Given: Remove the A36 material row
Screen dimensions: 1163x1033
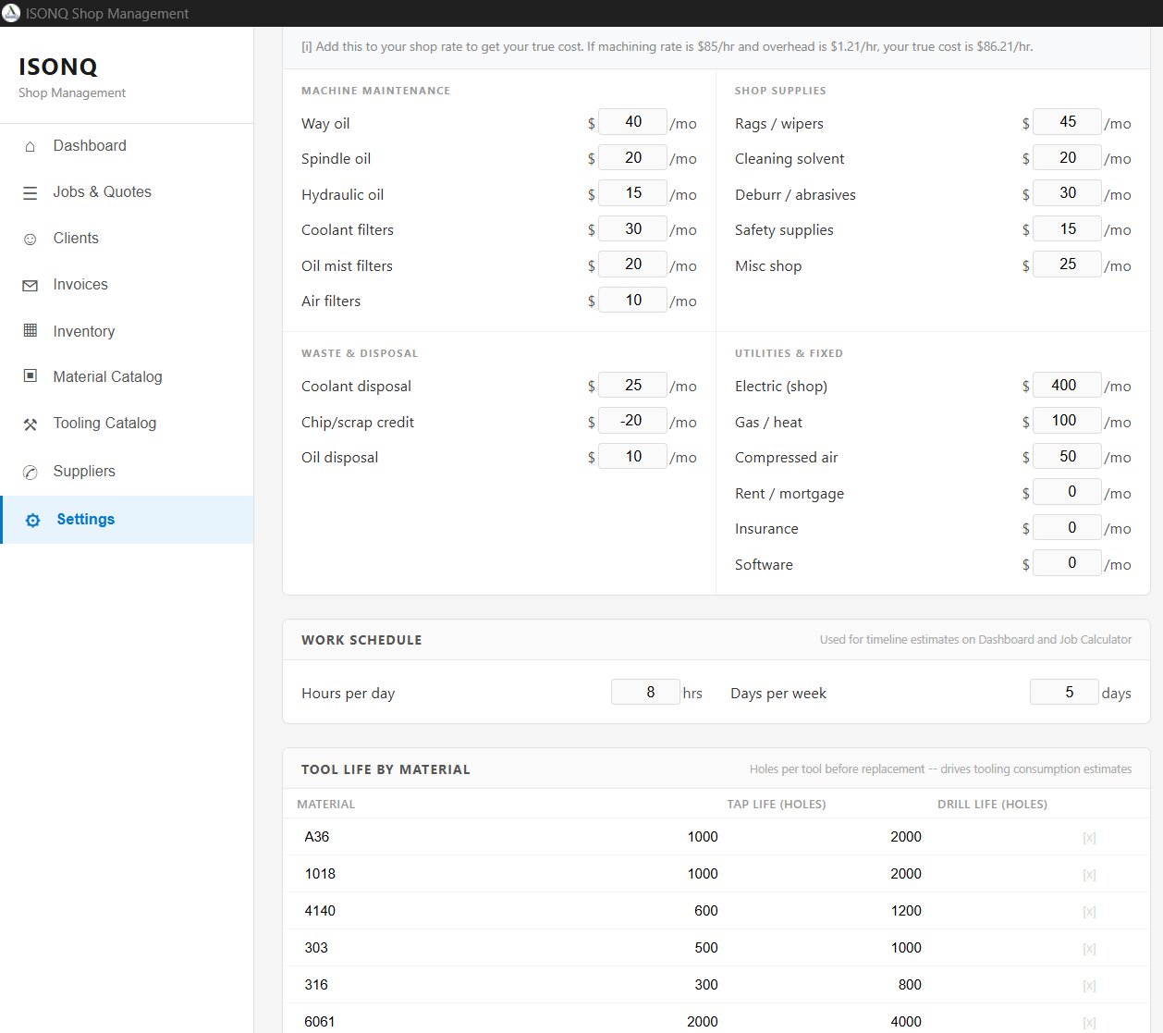Looking at the screenshot, I should pos(1089,836).
